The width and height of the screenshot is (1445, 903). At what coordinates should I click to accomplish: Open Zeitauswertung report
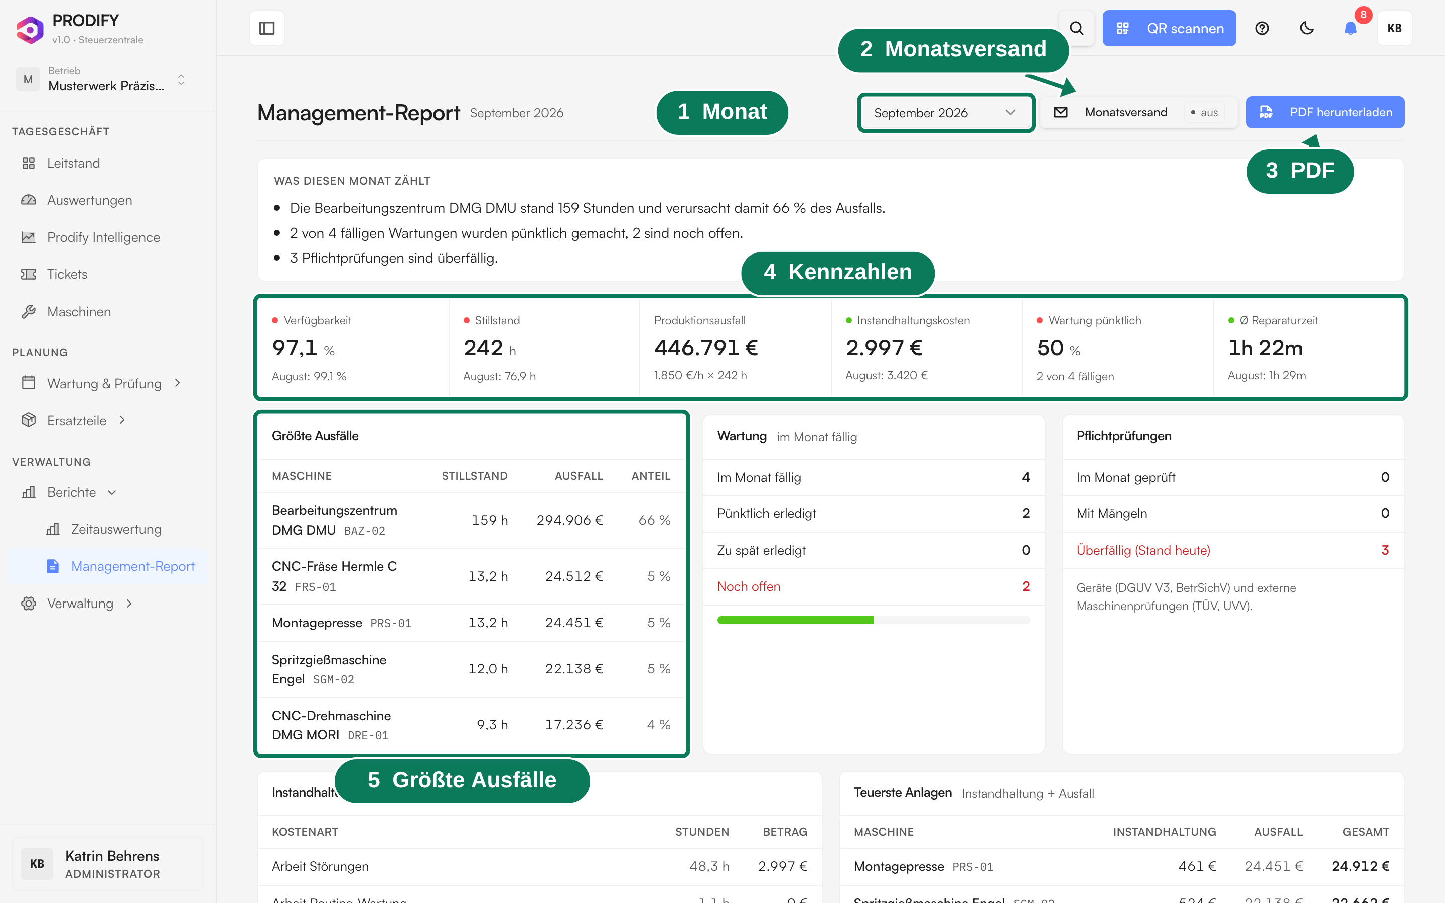[x=116, y=529]
